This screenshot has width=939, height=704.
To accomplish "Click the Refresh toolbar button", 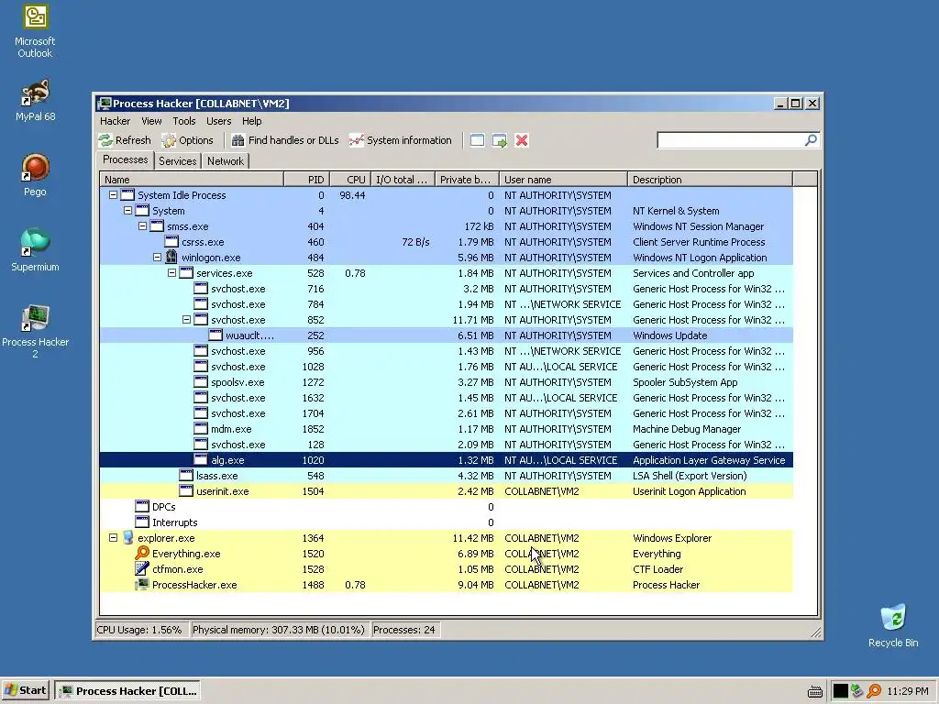I will (x=125, y=140).
